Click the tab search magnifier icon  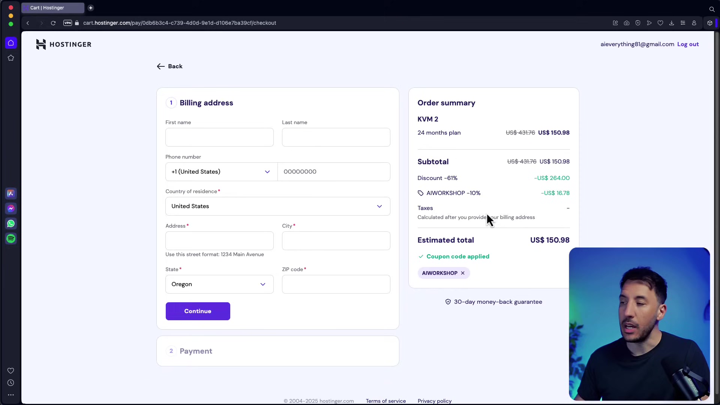click(x=712, y=9)
